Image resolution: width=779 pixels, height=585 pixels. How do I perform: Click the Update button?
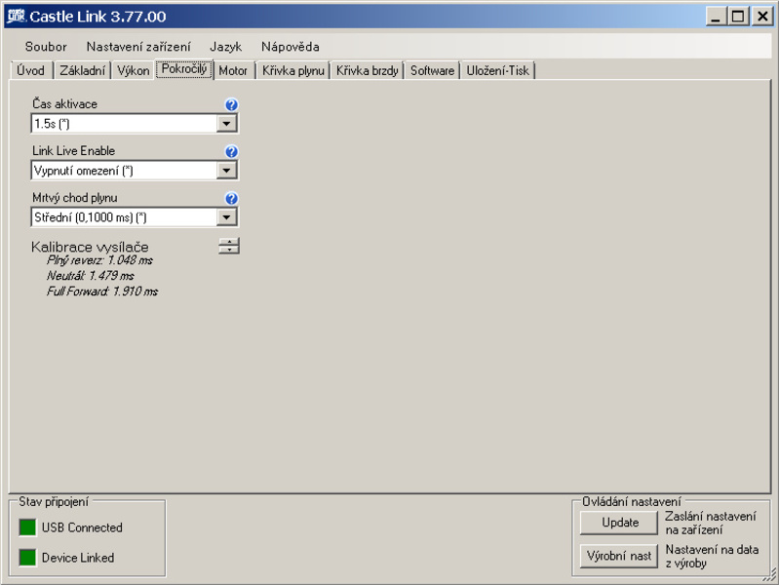(x=619, y=523)
